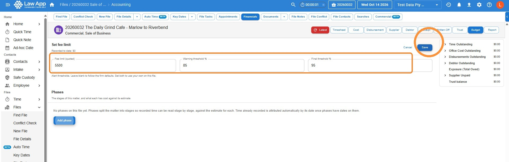
Task: Click the Add phase button
Action: (64, 121)
